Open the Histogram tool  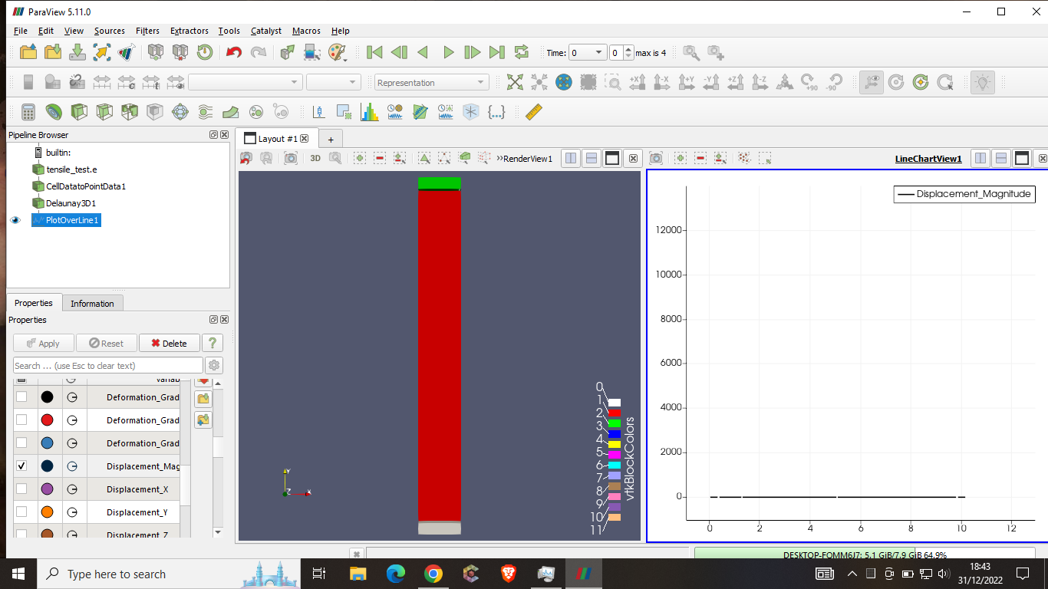(370, 111)
